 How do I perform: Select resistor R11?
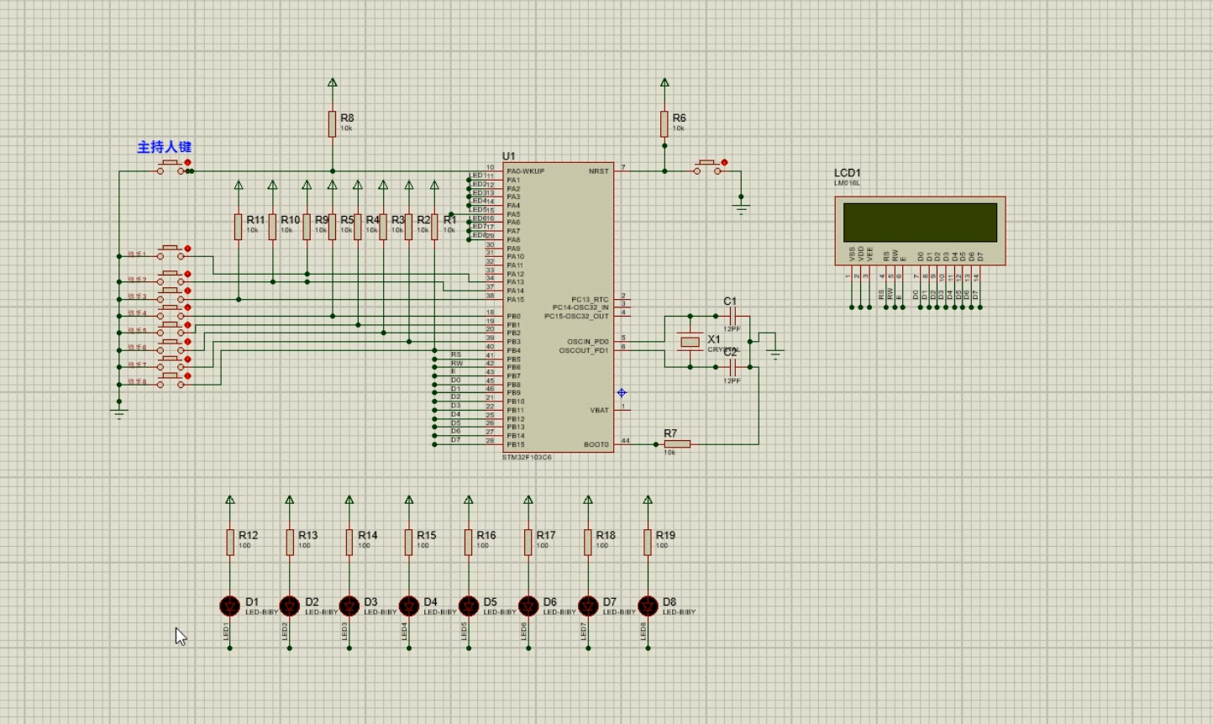[239, 227]
